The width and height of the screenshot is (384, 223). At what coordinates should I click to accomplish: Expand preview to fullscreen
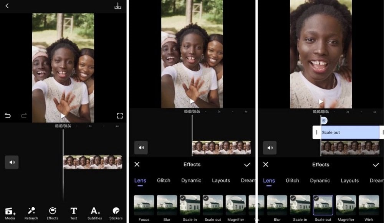120,116
